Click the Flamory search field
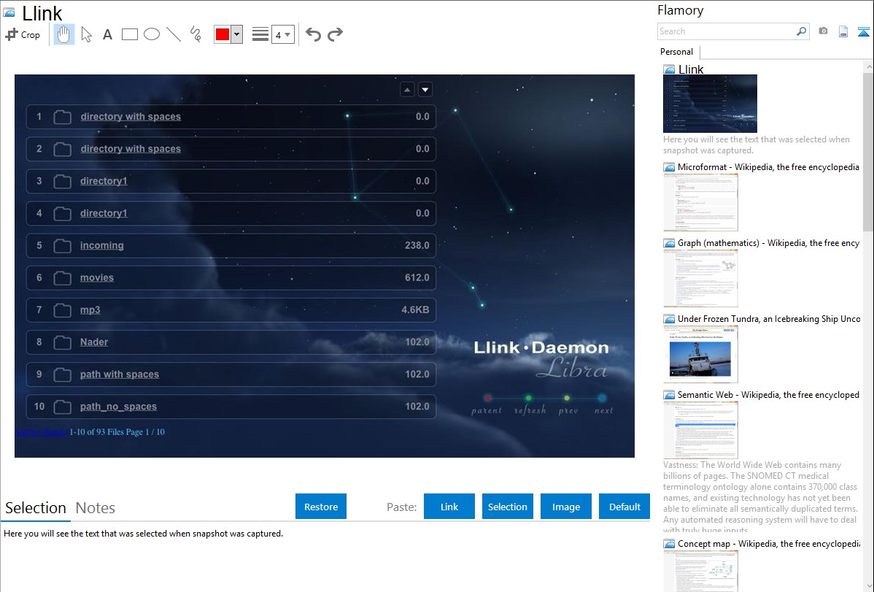 [x=726, y=31]
